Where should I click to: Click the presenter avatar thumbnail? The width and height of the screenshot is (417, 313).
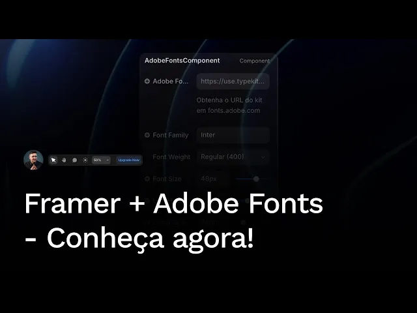[x=33, y=160]
